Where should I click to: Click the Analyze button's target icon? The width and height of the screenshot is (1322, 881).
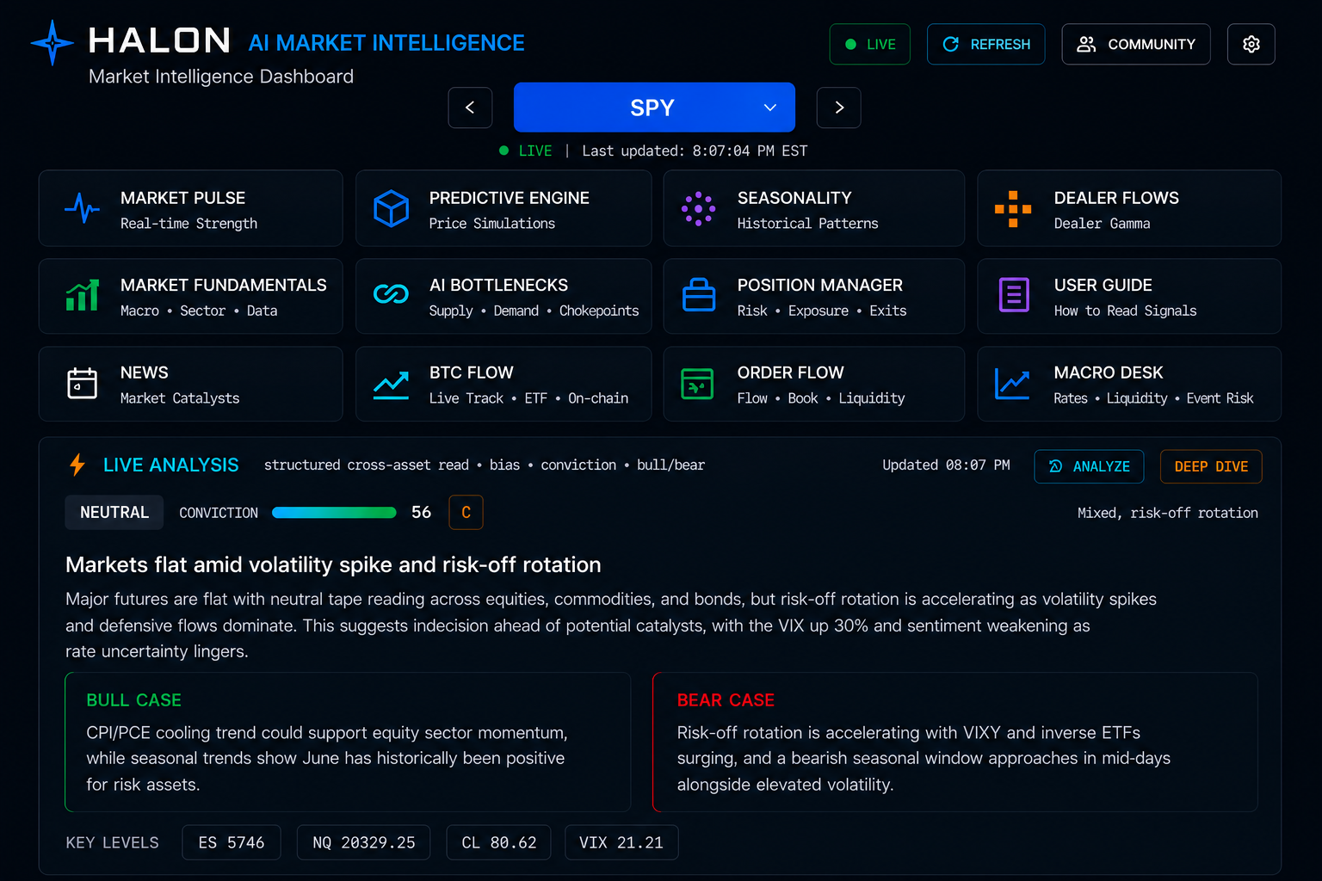(1055, 466)
